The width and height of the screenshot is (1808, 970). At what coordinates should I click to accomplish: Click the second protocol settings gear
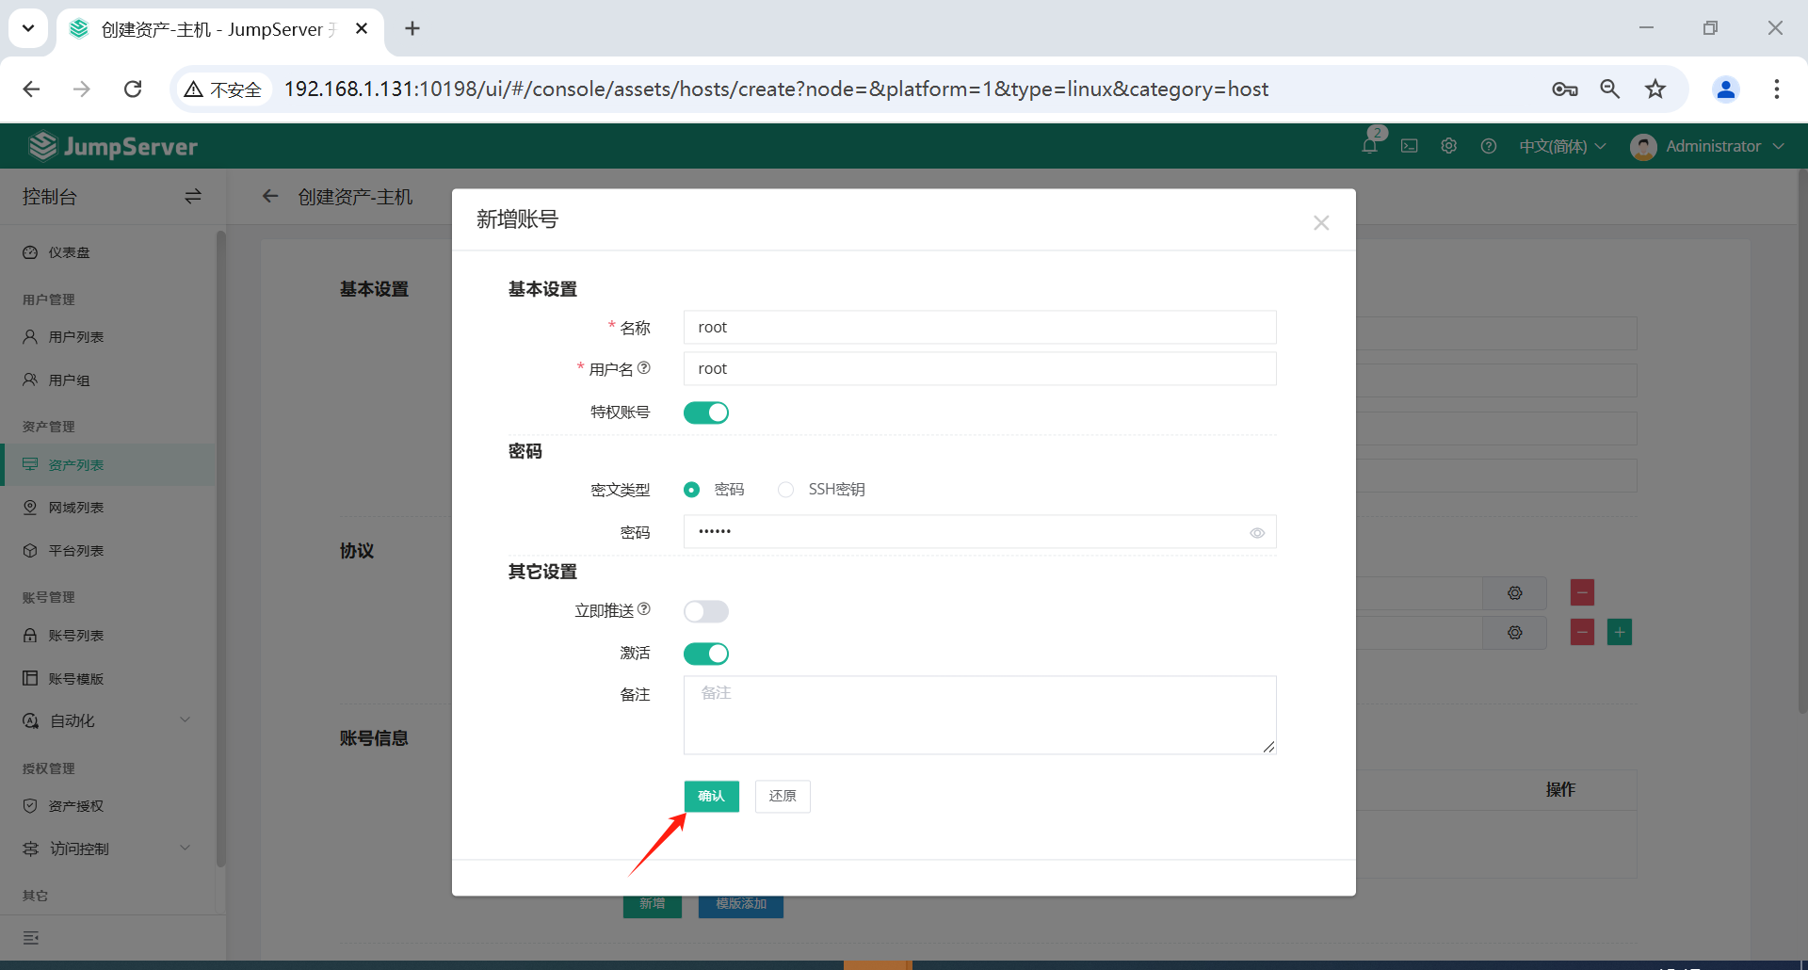pos(1515,633)
